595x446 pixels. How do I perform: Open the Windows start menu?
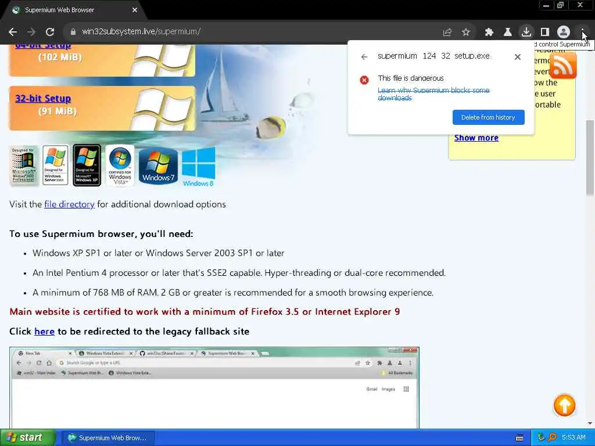click(27, 438)
